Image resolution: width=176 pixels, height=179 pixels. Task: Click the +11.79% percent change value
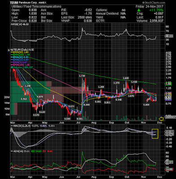pos(157,10)
